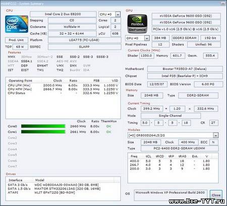Select the MAXTOR STM3320613AS drive row

(x=63, y=188)
